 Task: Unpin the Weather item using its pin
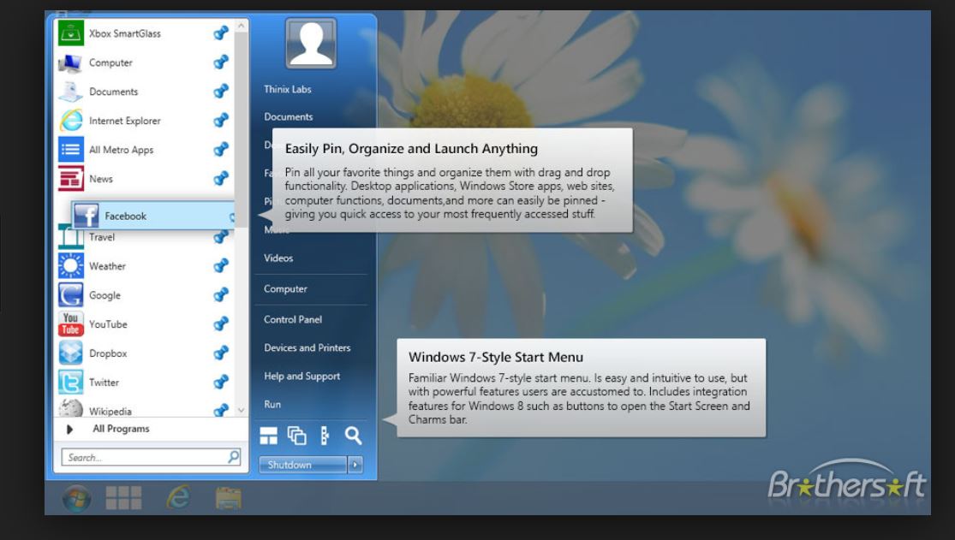point(220,265)
